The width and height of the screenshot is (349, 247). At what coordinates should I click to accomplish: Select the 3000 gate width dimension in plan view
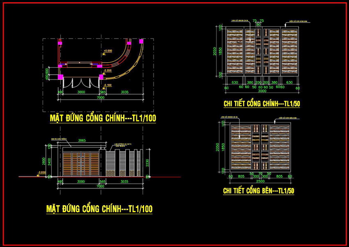click(x=81, y=92)
